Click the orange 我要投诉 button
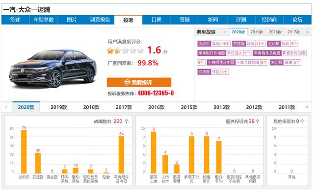Viewport: 314px width, 191px height. (139, 82)
